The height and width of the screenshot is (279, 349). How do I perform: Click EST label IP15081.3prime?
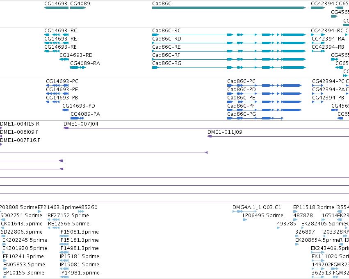coord(79,232)
